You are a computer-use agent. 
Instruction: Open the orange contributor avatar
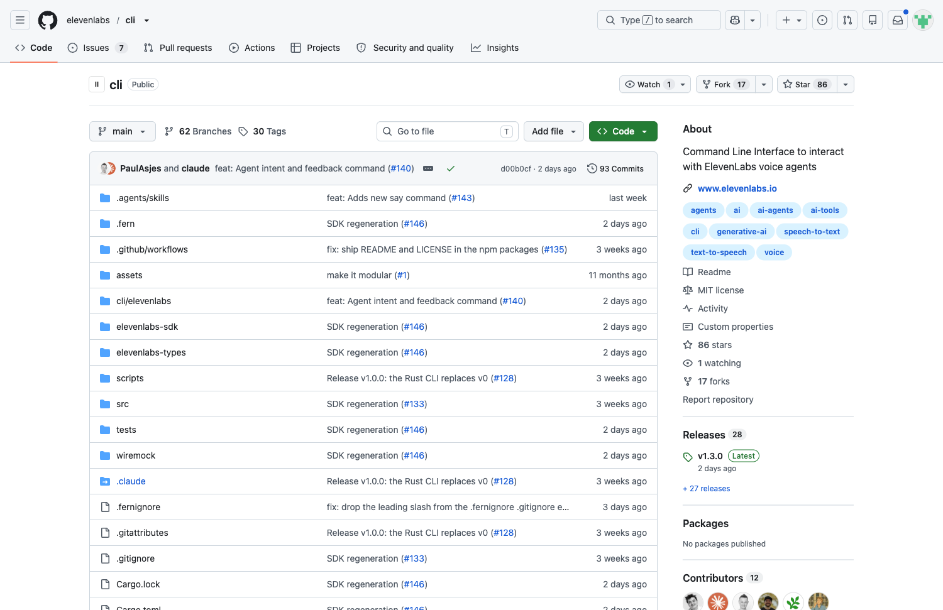coord(718,602)
